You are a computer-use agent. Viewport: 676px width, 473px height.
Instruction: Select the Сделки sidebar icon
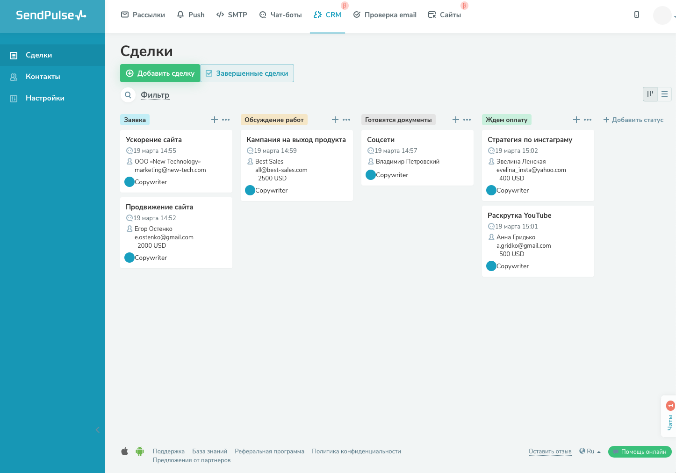coord(13,55)
